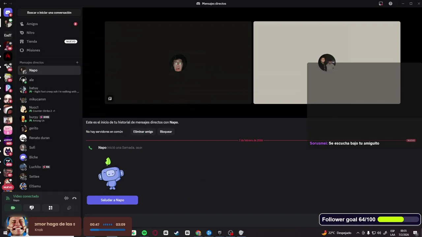Select the Napo conversation
This screenshot has width=422, height=237.
click(49, 70)
